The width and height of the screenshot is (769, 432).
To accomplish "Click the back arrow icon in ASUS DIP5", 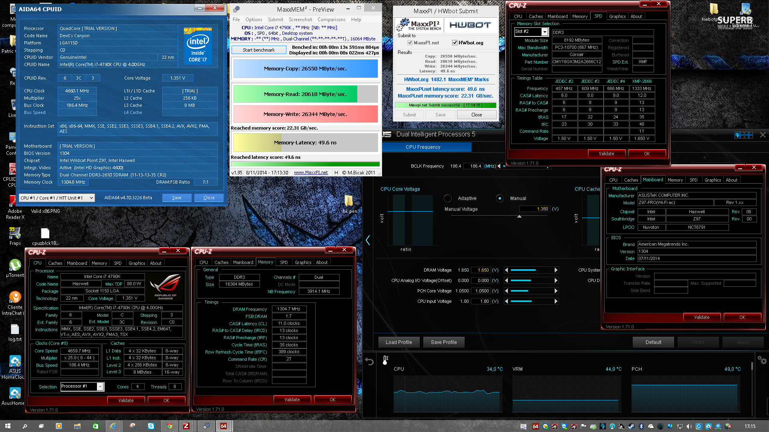I will tap(369, 362).
